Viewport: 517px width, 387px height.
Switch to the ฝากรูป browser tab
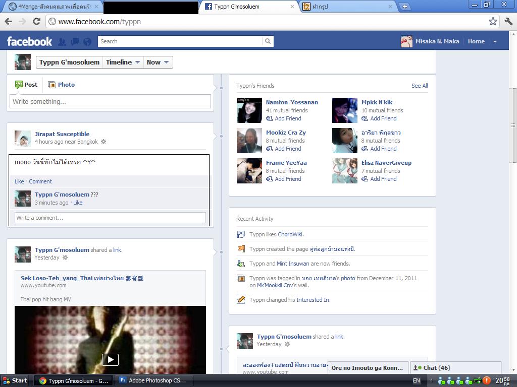348,7
